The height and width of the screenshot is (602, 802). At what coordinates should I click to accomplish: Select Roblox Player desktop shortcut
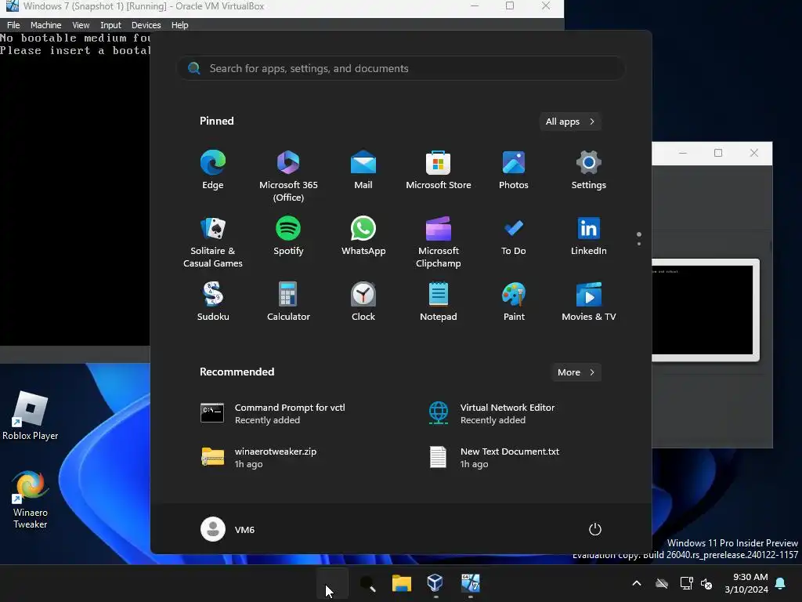pos(31,415)
